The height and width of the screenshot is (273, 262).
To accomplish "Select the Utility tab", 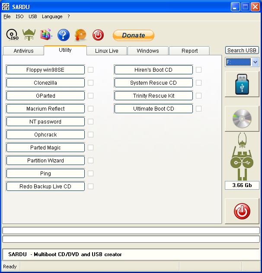I will coord(65,50).
